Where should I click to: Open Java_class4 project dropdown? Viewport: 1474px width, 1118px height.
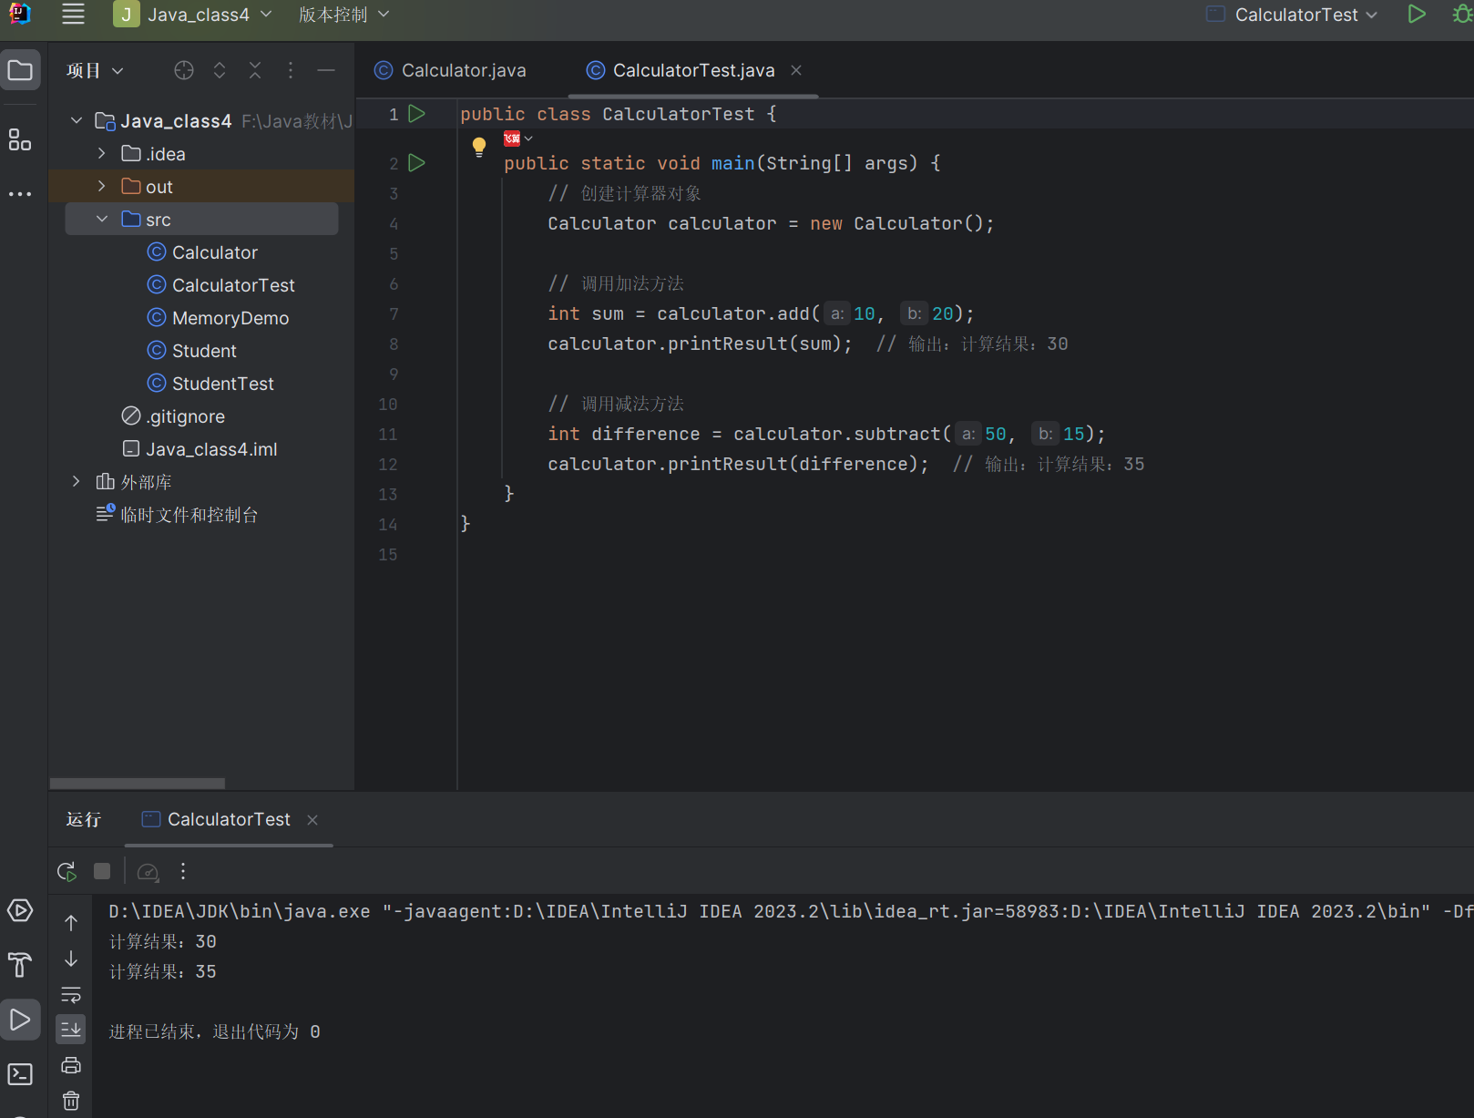(193, 15)
